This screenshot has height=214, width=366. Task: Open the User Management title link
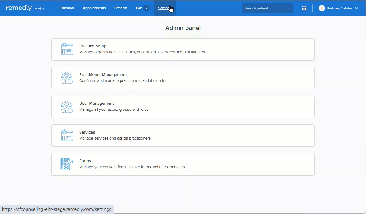click(97, 104)
